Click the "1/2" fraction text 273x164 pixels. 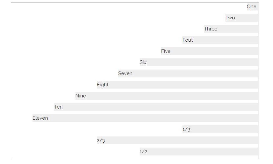point(143,152)
